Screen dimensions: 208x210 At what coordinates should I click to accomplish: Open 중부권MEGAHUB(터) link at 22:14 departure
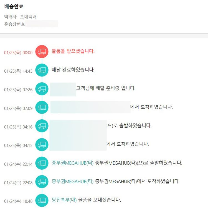click(x=73, y=163)
